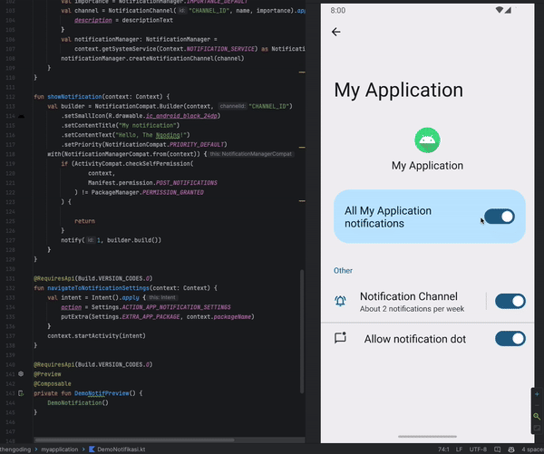Turn off the Notification Channel switch
The image size is (544, 454).
[x=510, y=302]
